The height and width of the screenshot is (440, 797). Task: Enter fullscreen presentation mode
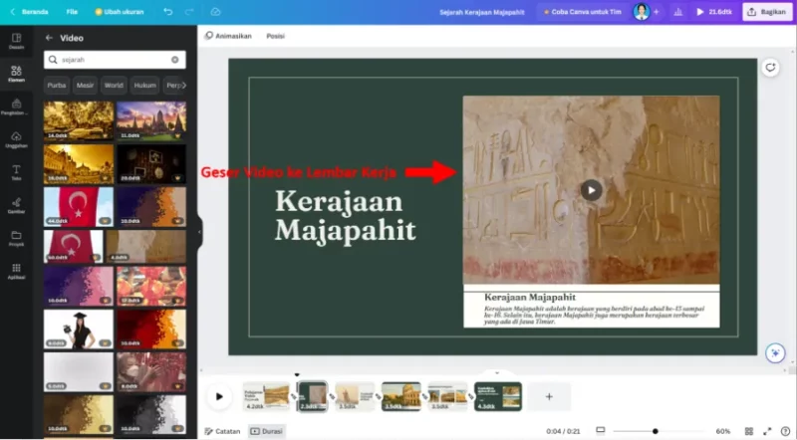pos(767,431)
